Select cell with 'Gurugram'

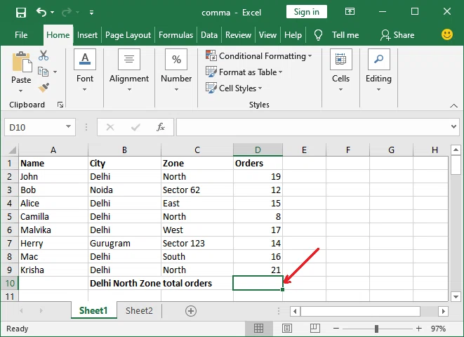click(124, 243)
